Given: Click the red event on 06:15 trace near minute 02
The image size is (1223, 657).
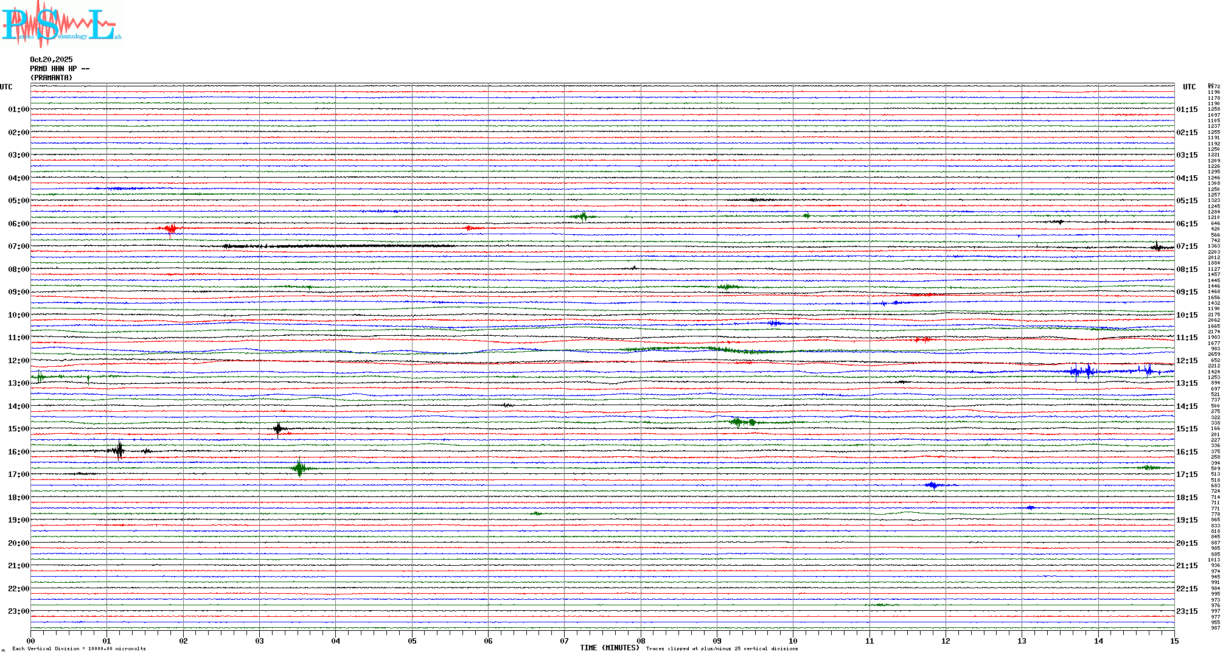Looking at the screenshot, I should point(171,229).
